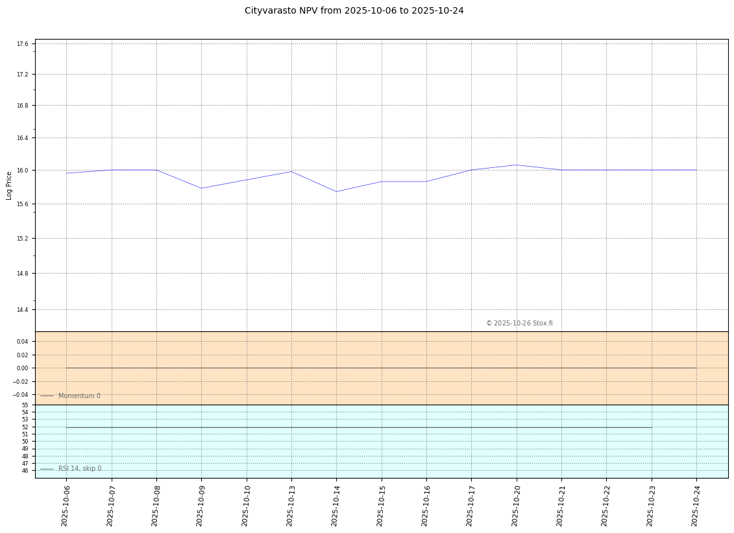Click the Momentum legend line sample
Viewport: 734px width, 533px height.
[47, 396]
